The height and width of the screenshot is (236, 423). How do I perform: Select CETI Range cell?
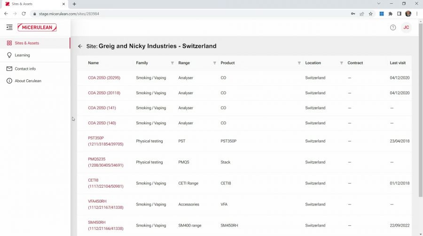point(188,183)
